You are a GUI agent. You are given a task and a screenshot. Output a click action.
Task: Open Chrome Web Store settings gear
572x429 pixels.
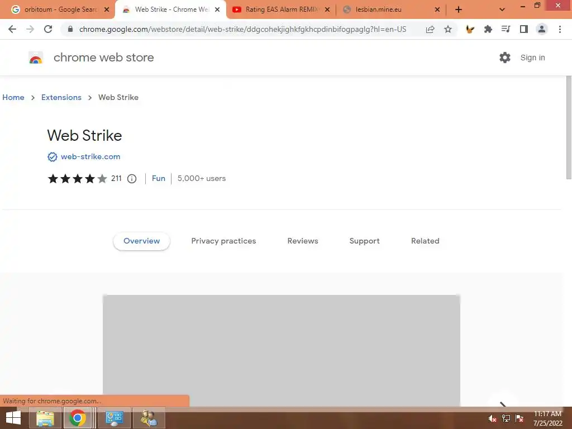(x=505, y=58)
